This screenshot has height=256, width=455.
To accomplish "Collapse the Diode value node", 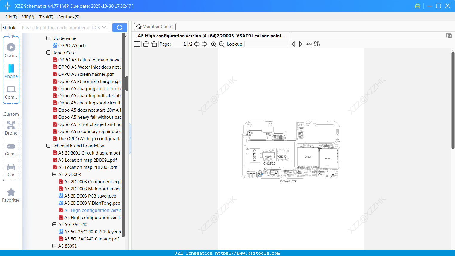I will (48, 38).
